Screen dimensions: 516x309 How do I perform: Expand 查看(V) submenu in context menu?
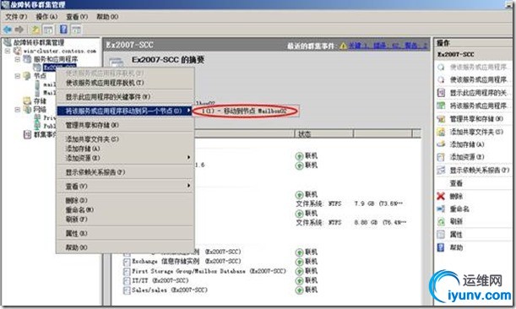pyautogui.click(x=125, y=187)
